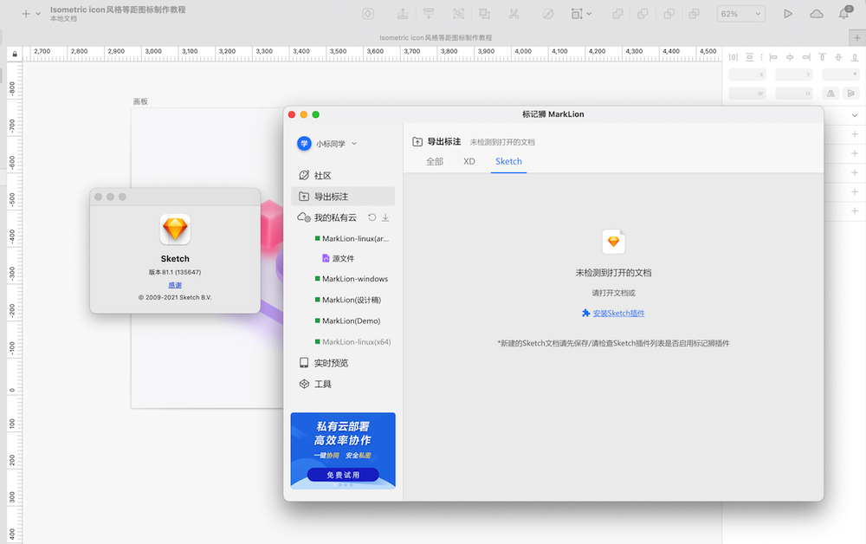The width and height of the screenshot is (866, 544).
Task: Switch to the XD tab
Action: pyautogui.click(x=469, y=161)
